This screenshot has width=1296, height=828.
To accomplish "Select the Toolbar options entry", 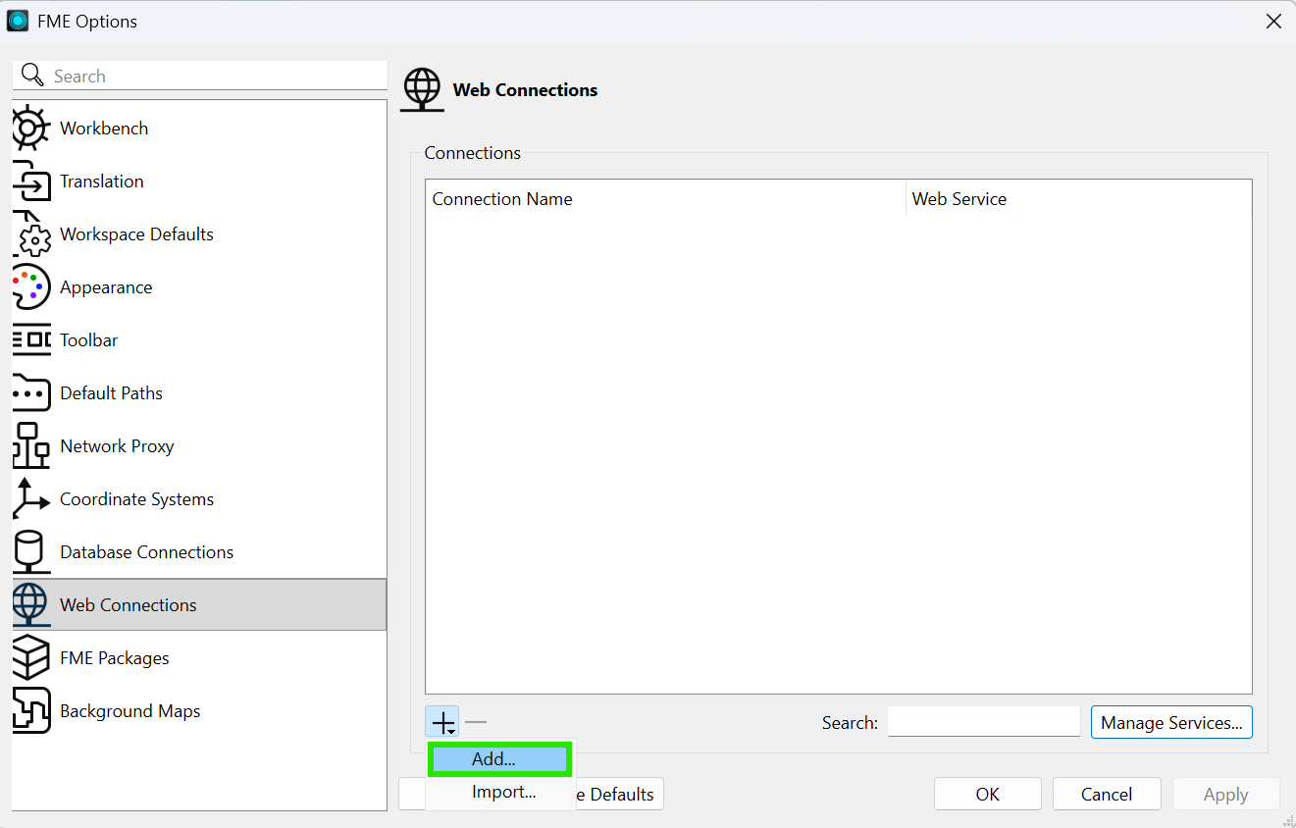I will (199, 340).
